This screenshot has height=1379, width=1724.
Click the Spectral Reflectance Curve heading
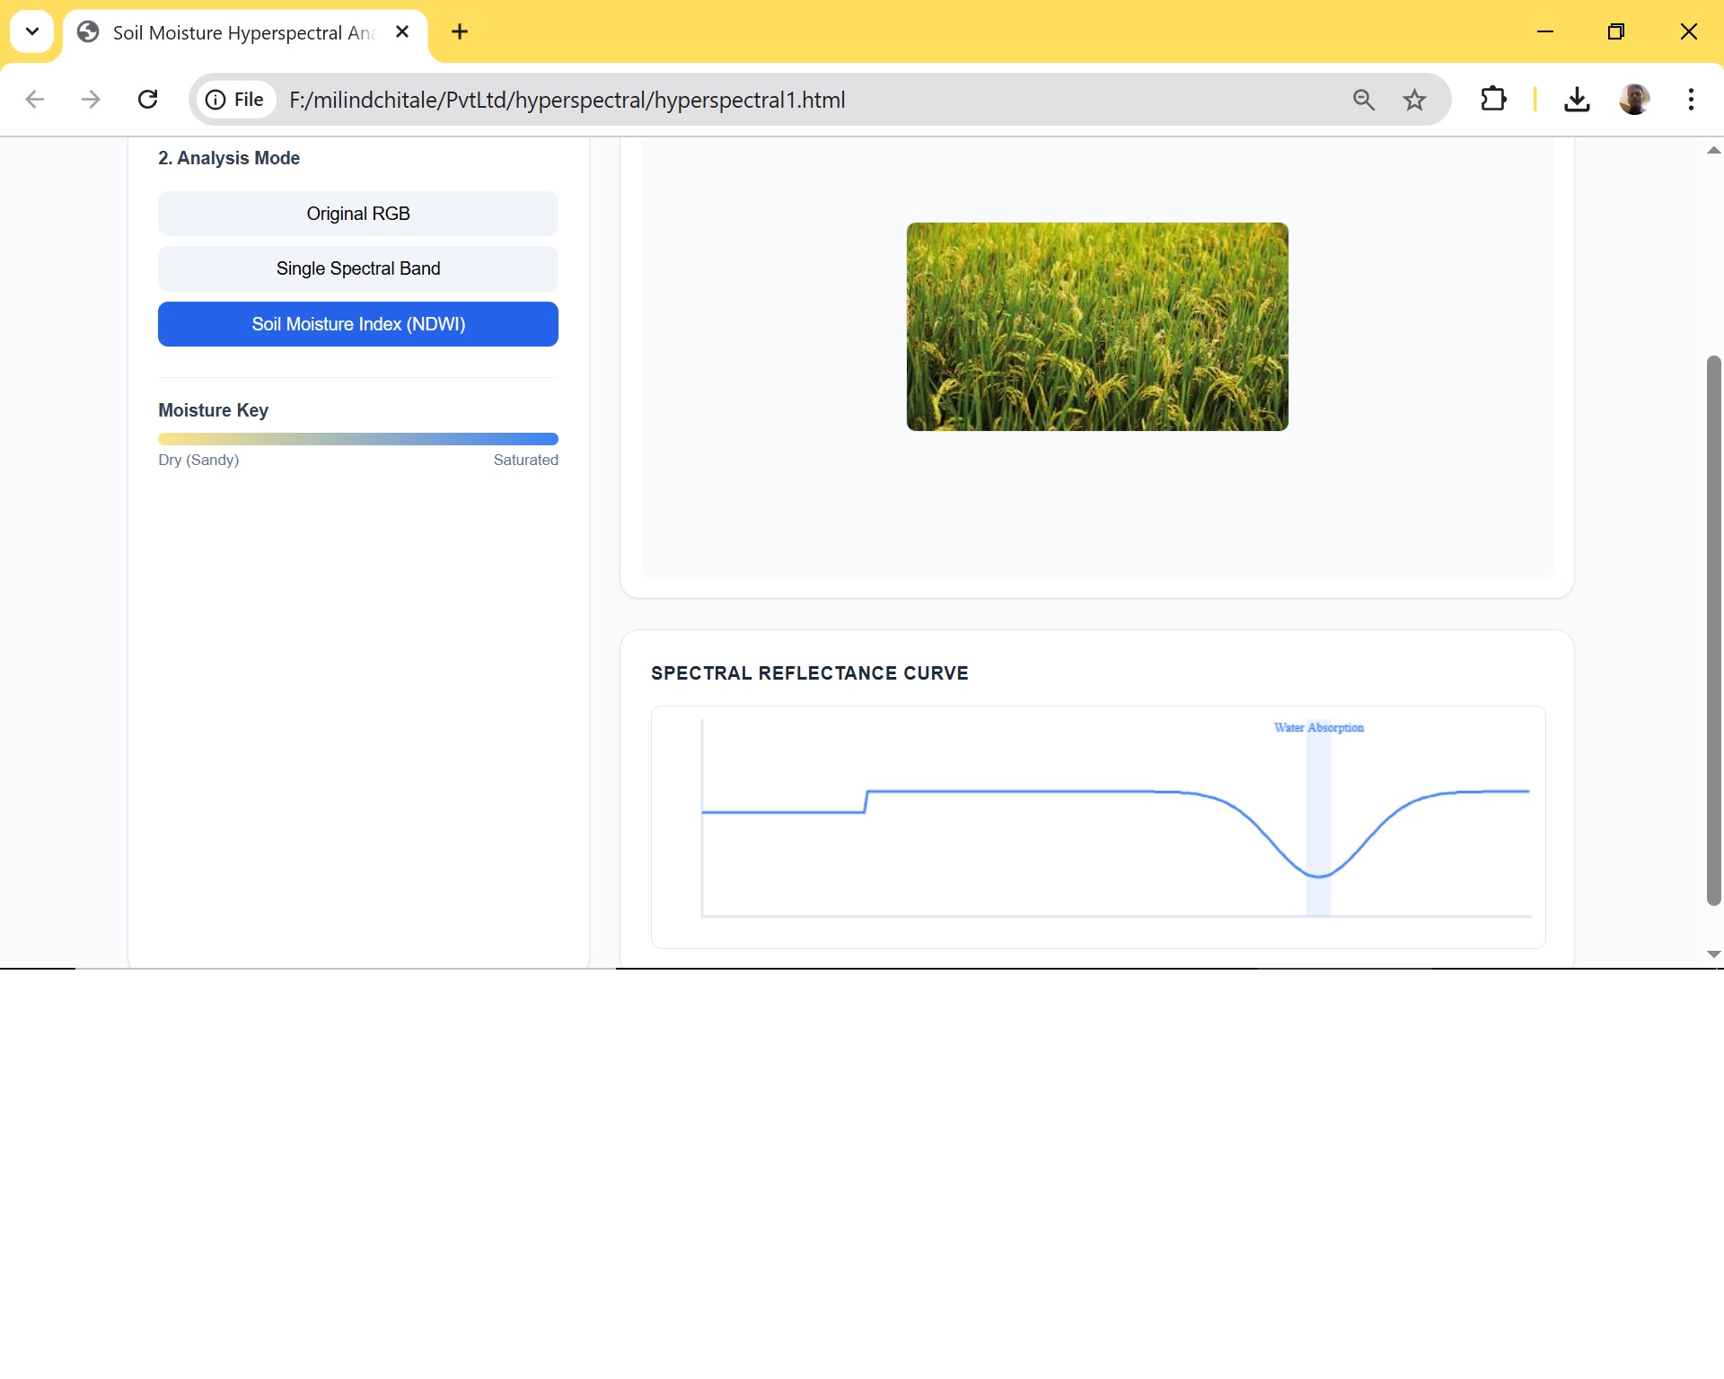click(x=809, y=672)
